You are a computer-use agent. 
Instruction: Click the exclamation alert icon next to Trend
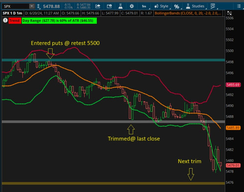(x=5, y=20)
